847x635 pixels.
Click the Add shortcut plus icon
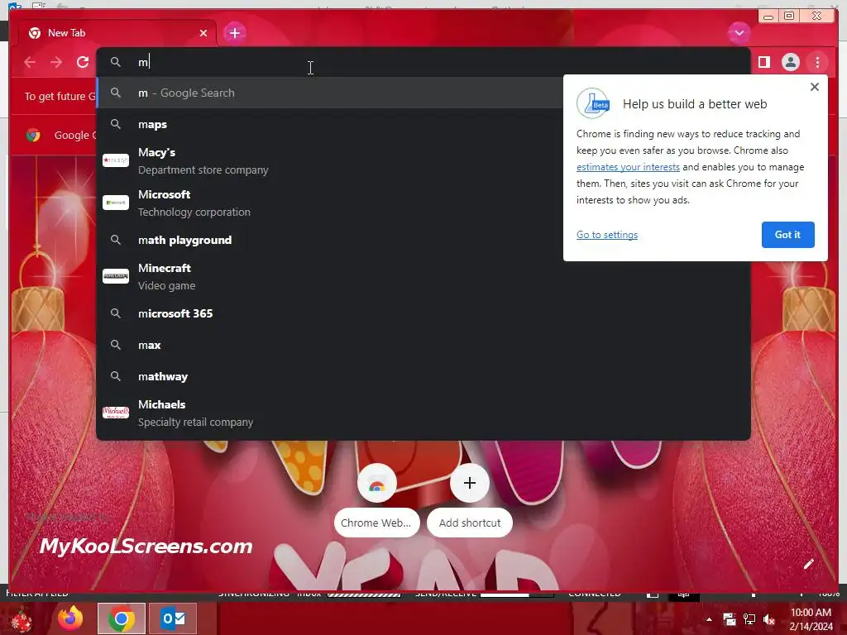click(x=470, y=483)
